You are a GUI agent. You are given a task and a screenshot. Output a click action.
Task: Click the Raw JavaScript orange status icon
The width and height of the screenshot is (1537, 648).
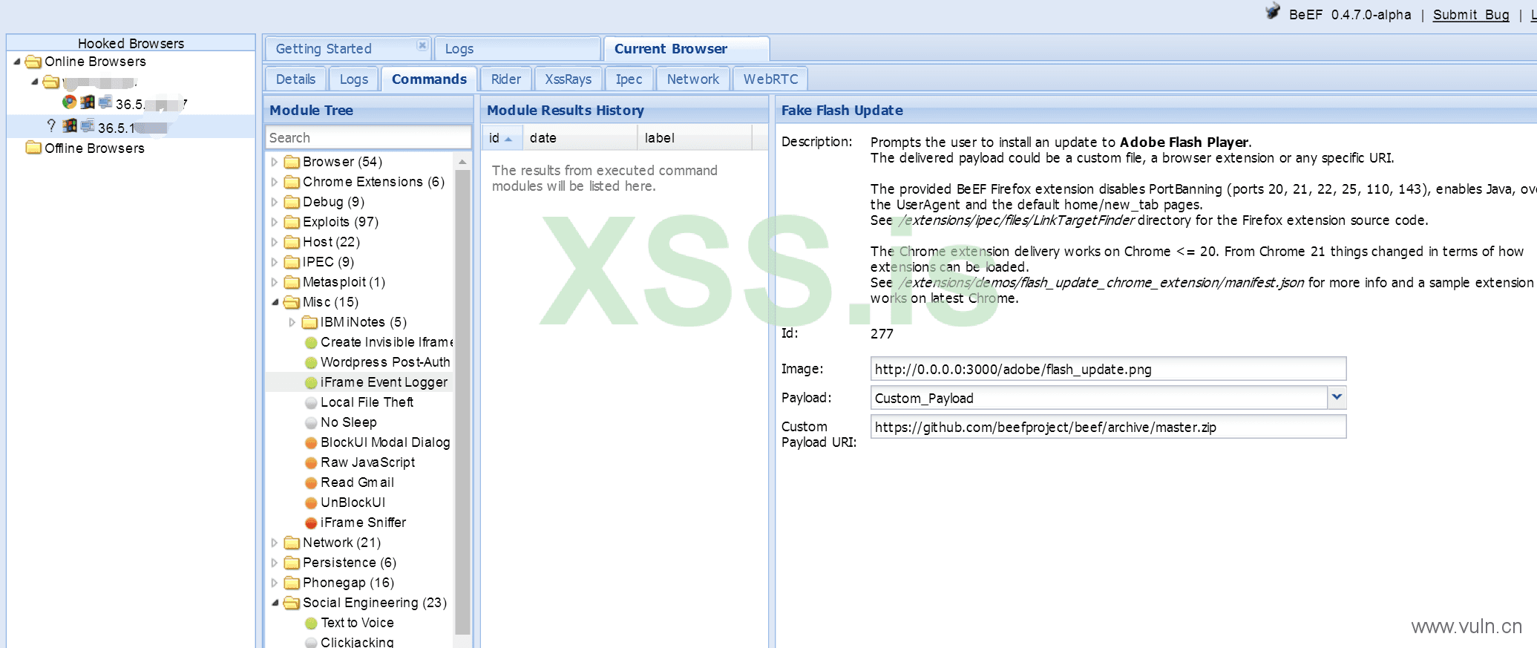(x=311, y=463)
